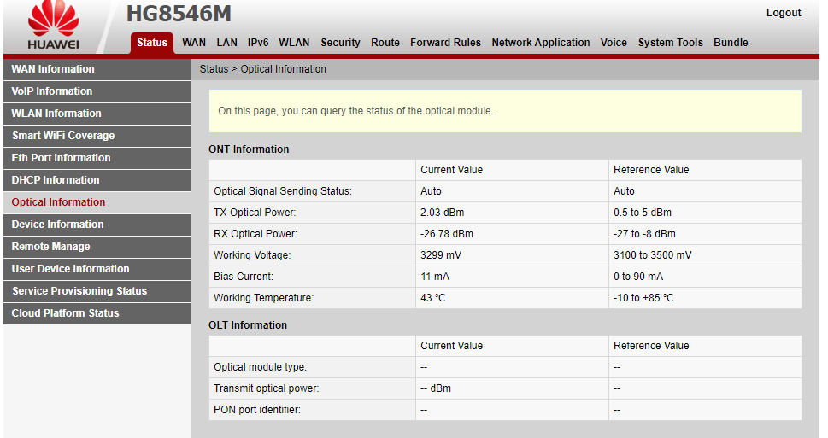This screenshot has height=438, width=828.
Task: Switch to the IPv6 tab
Action: [x=258, y=43]
